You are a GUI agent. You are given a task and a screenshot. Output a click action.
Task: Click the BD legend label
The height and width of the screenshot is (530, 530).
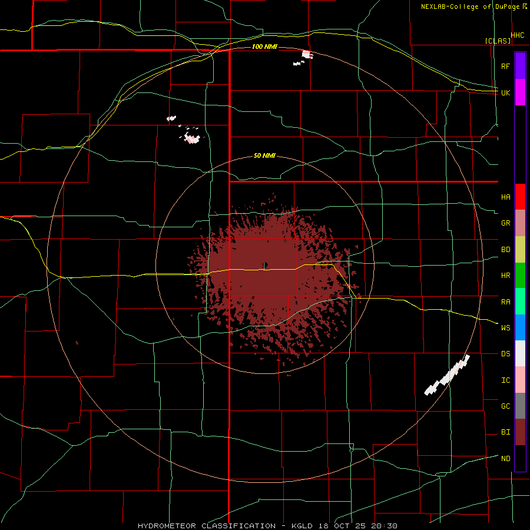[506, 250]
